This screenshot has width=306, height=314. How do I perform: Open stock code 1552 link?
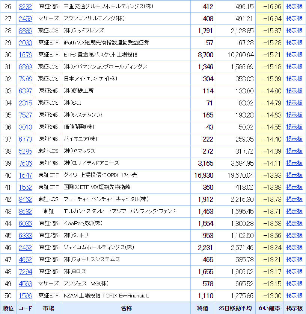point(26,187)
